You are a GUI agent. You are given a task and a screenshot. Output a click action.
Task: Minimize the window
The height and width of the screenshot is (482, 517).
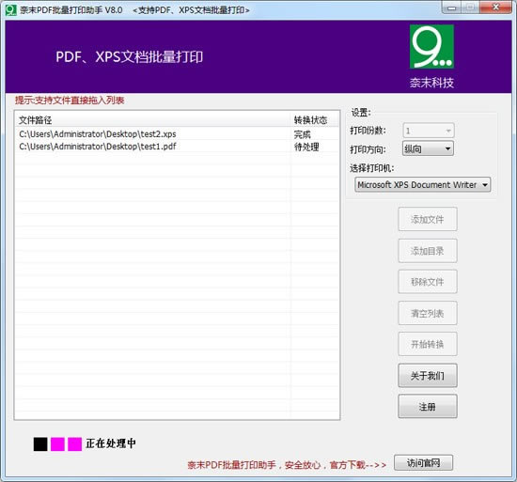[452, 8]
